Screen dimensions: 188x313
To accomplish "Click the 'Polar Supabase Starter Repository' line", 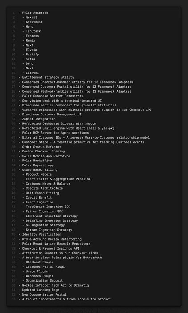I will coord(51,96).
